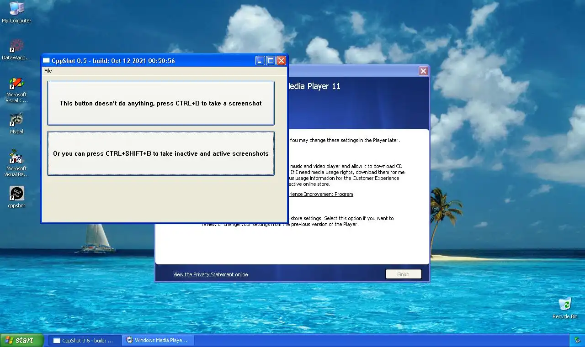Open the Experience Improvement Program link
Image resolution: width=585 pixels, height=347 pixels.
coord(320,194)
